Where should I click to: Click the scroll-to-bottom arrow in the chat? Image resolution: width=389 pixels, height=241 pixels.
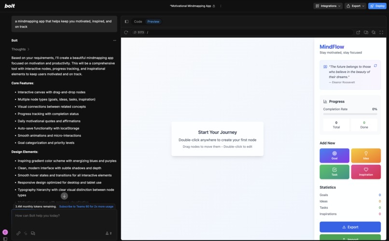click(x=64, y=196)
